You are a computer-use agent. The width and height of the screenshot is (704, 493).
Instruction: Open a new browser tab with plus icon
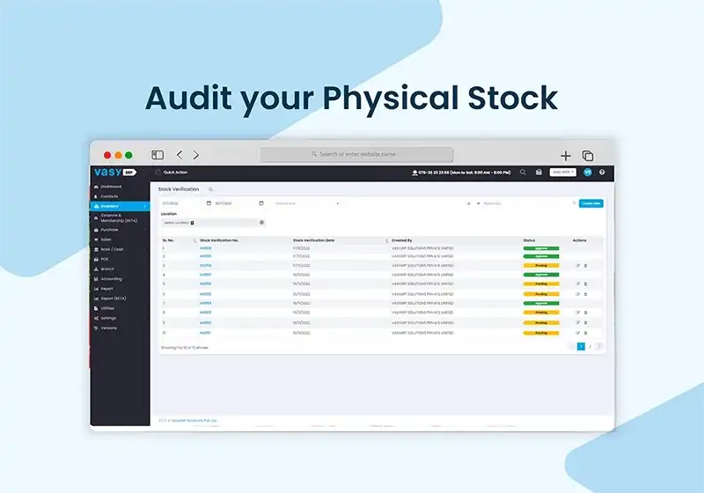coord(566,155)
